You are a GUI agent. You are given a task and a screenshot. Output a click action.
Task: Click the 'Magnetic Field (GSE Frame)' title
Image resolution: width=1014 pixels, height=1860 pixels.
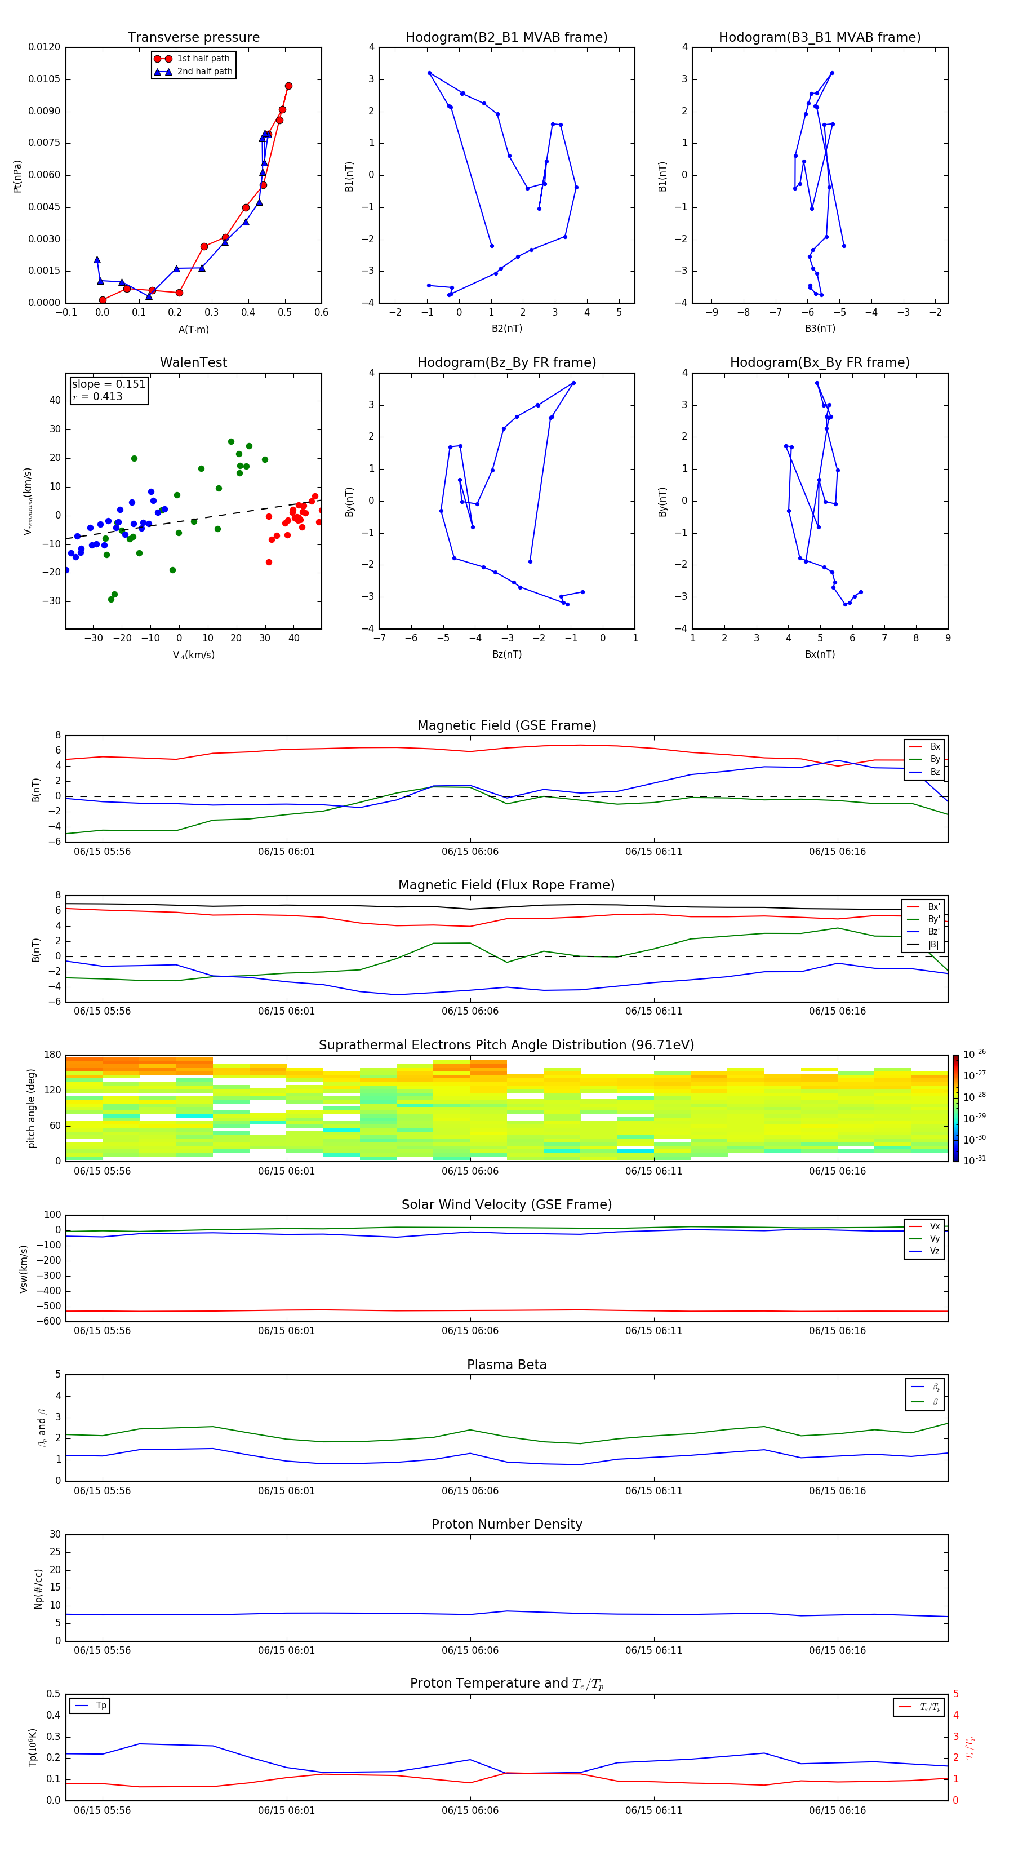tap(506, 725)
